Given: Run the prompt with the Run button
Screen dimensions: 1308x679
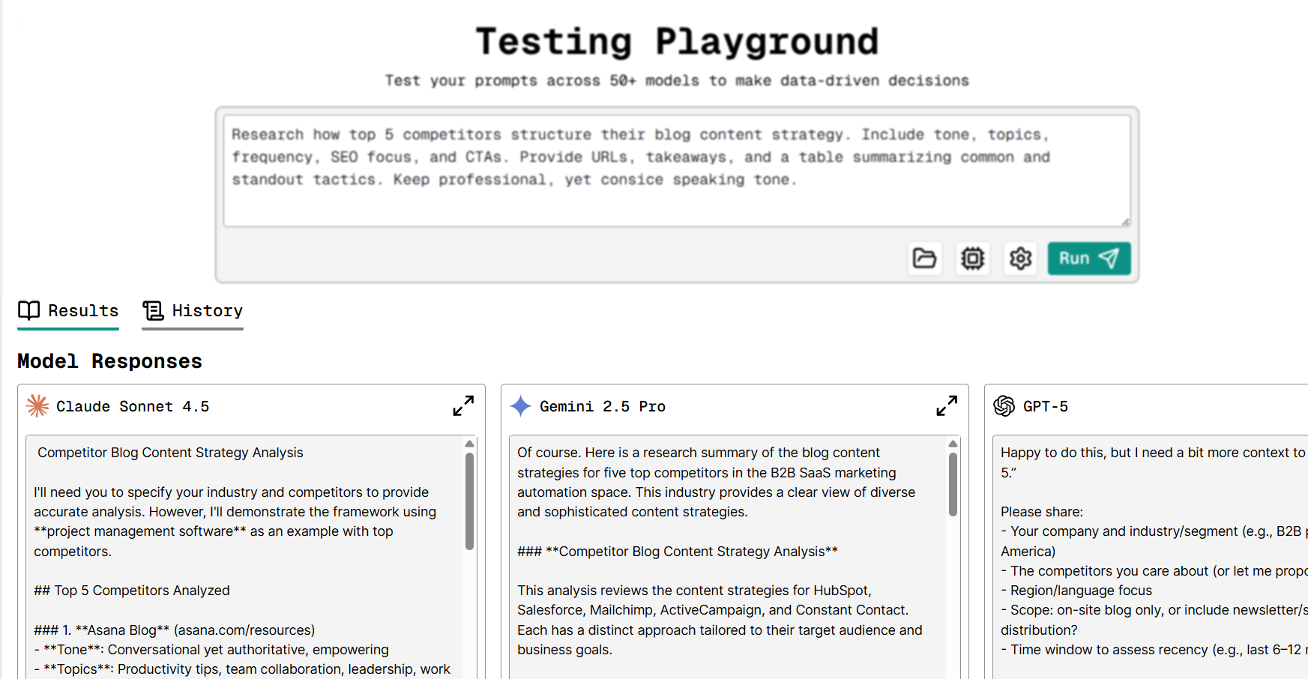Looking at the screenshot, I should coord(1089,259).
